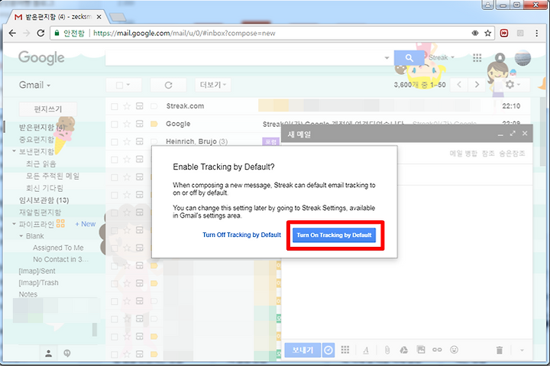Select the Heinrich, Brujo email checkbox
The height and width of the screenshot is (366, 550).
coord(115,142)
